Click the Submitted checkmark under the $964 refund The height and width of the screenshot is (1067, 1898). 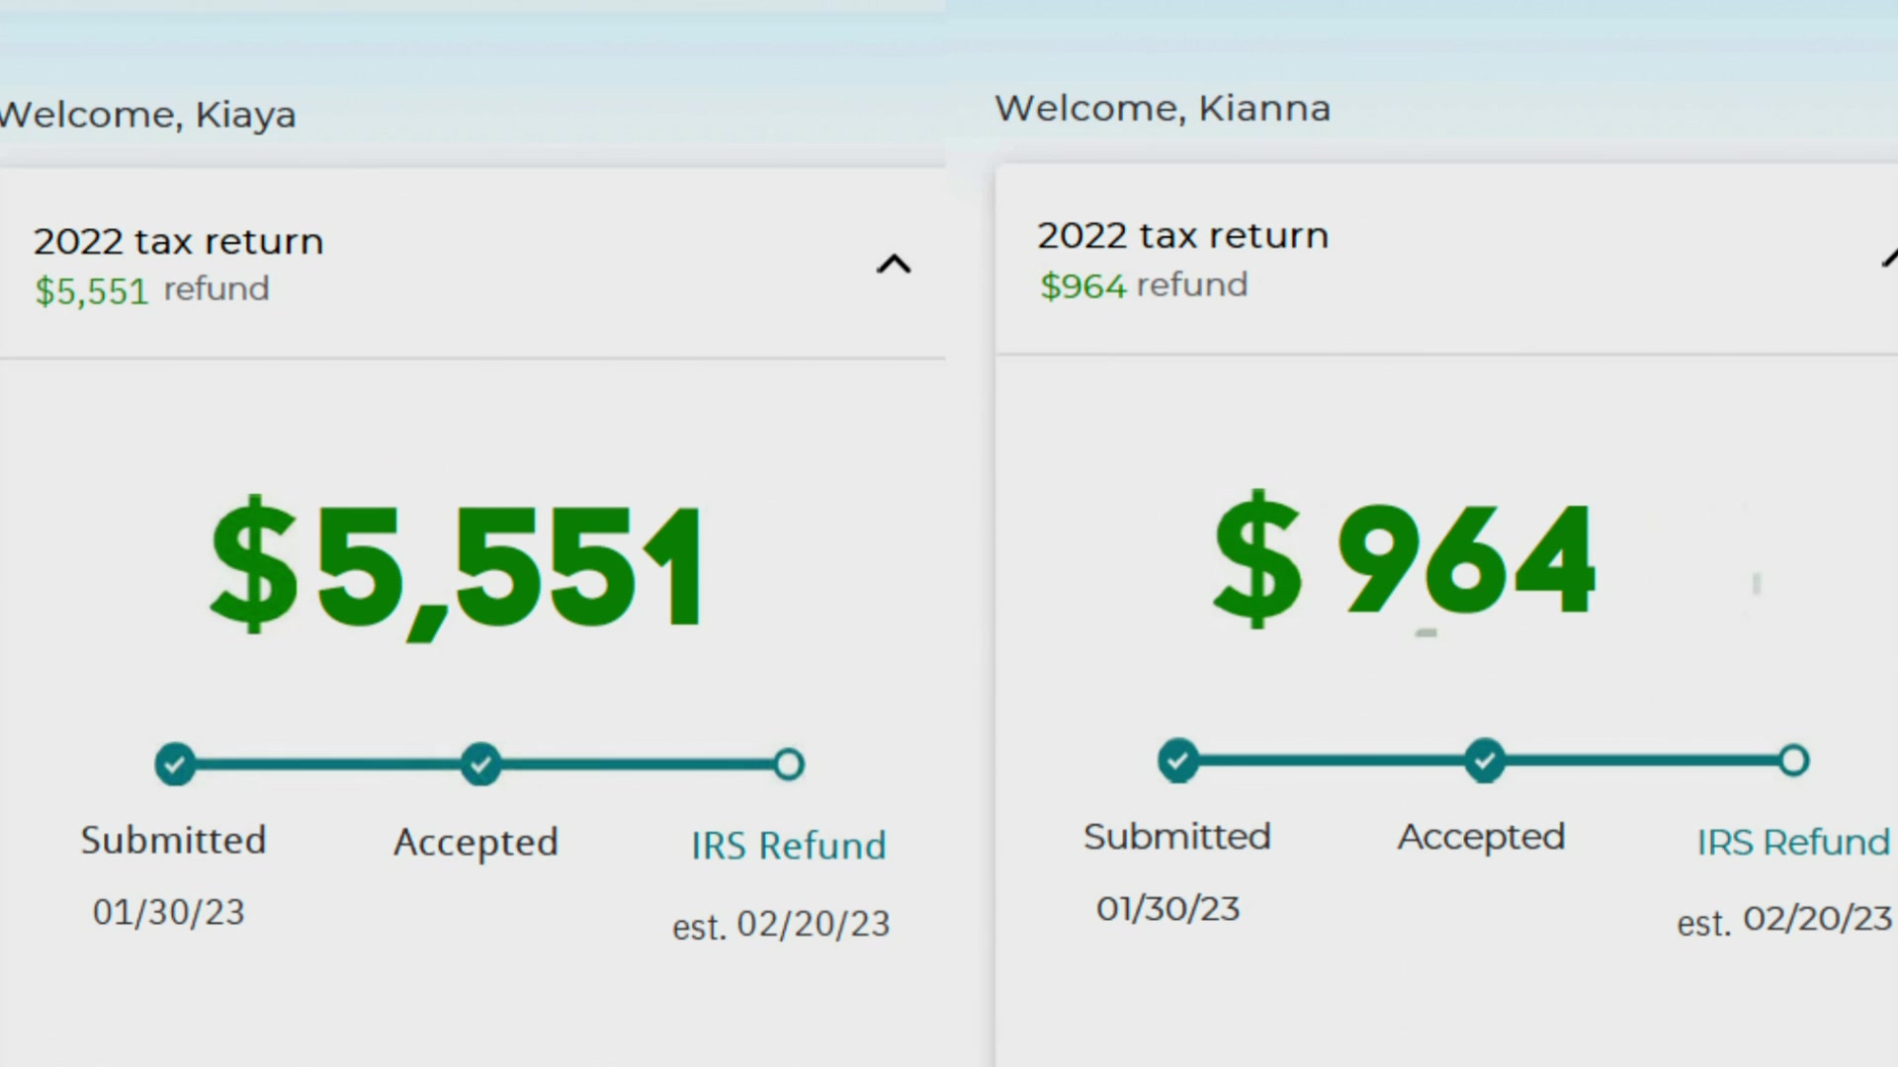(1178, 761)
